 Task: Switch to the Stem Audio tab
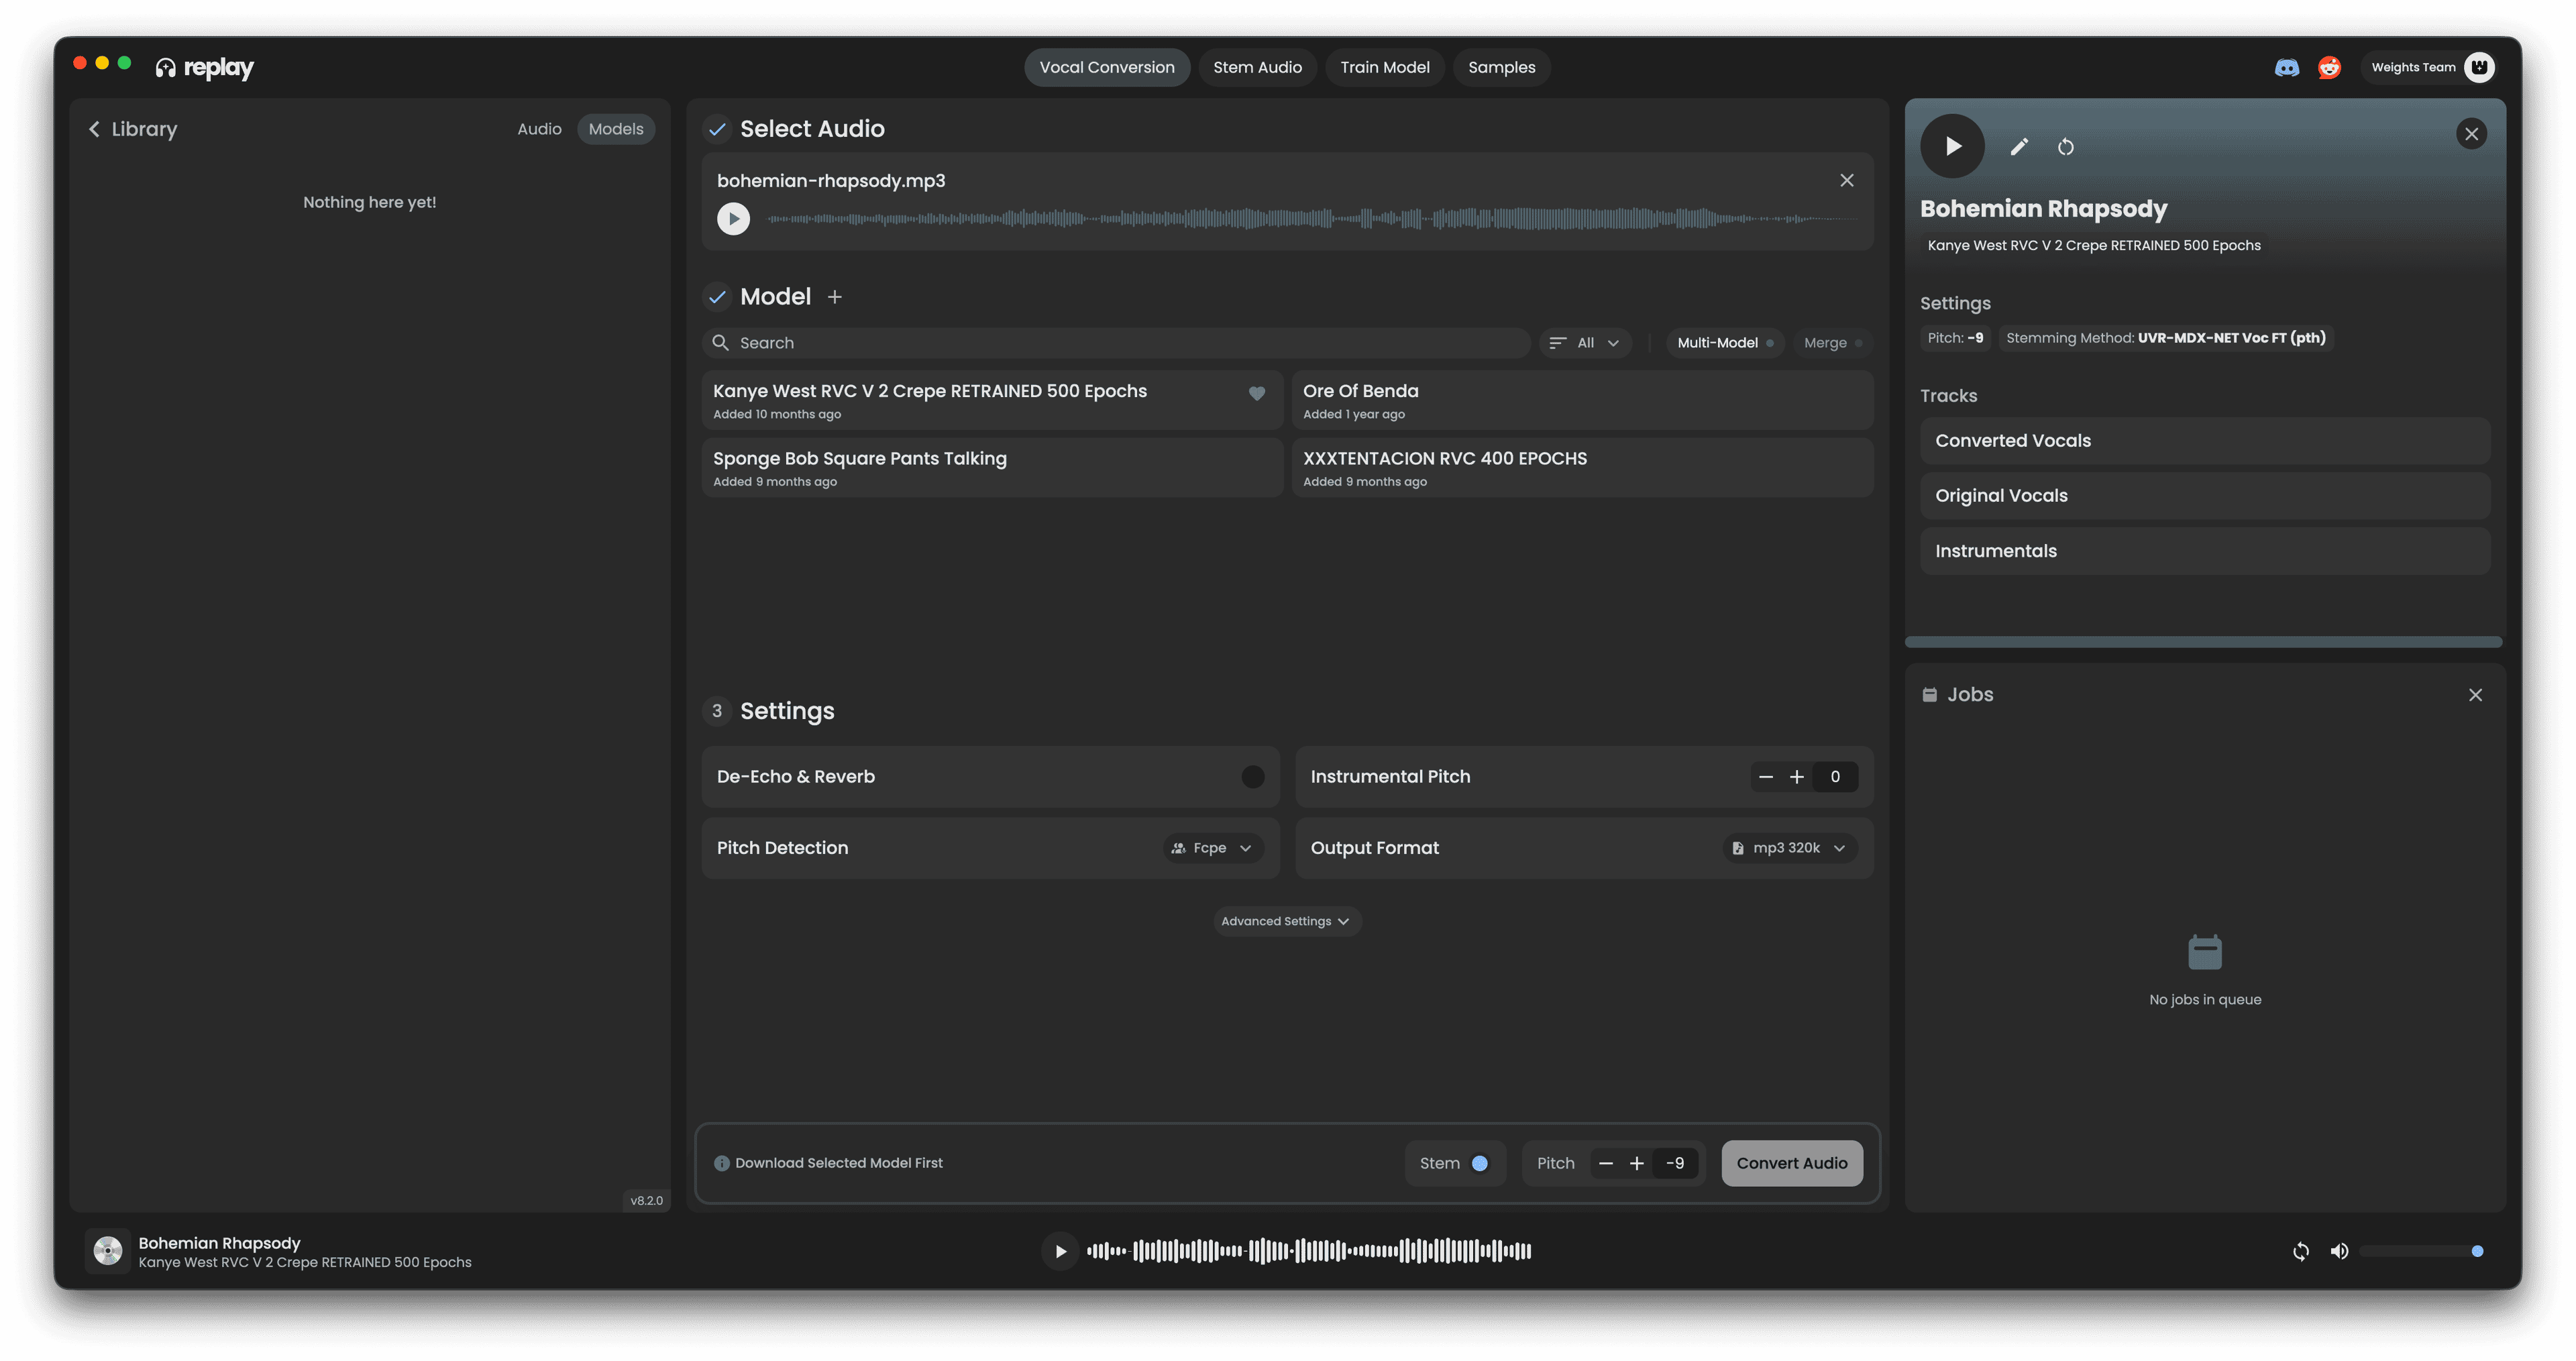pos(1257,67)
